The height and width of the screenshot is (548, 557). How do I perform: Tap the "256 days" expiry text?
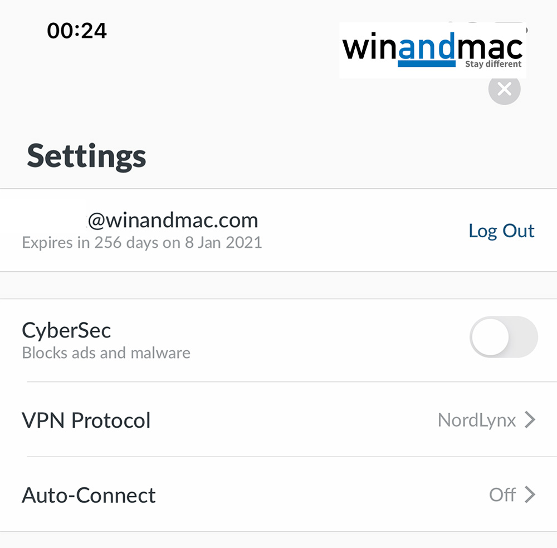[x=119, y=243]
